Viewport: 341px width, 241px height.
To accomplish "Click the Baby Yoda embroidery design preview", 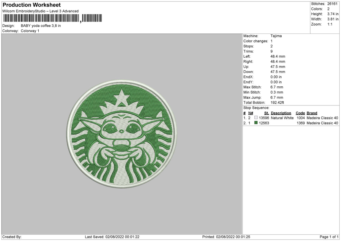I will 122,134.
